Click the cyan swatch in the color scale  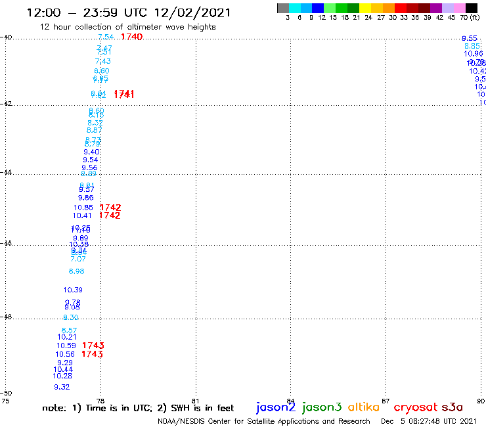coord(295,8)
